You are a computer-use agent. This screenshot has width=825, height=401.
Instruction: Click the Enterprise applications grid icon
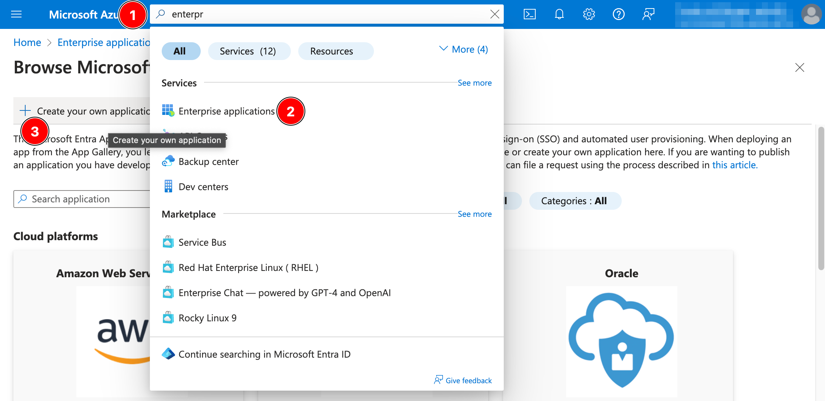point(168,110)
